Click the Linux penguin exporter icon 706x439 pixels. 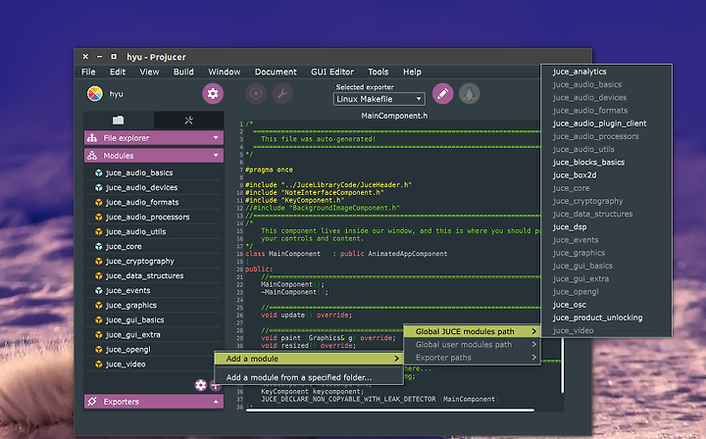(469, 93)
